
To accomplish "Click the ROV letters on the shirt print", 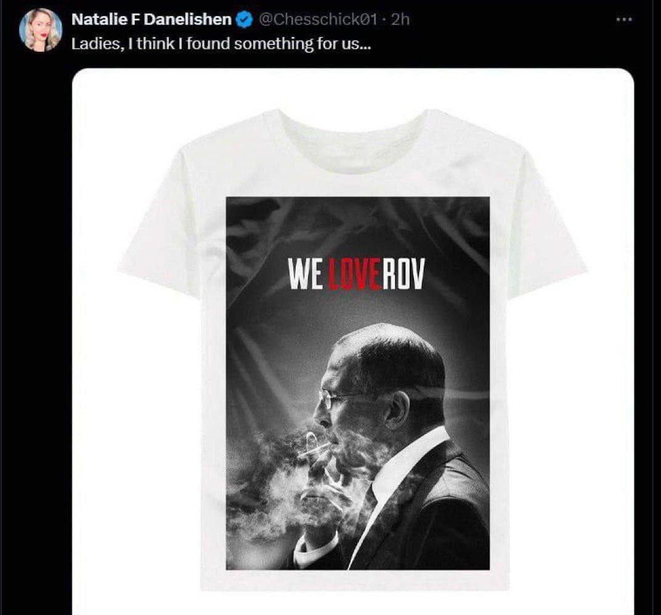I will click(x=403, y=274).
